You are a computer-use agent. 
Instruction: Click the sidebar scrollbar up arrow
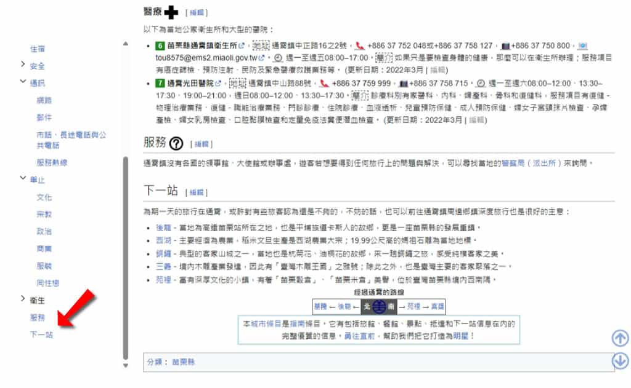[126, 44]
